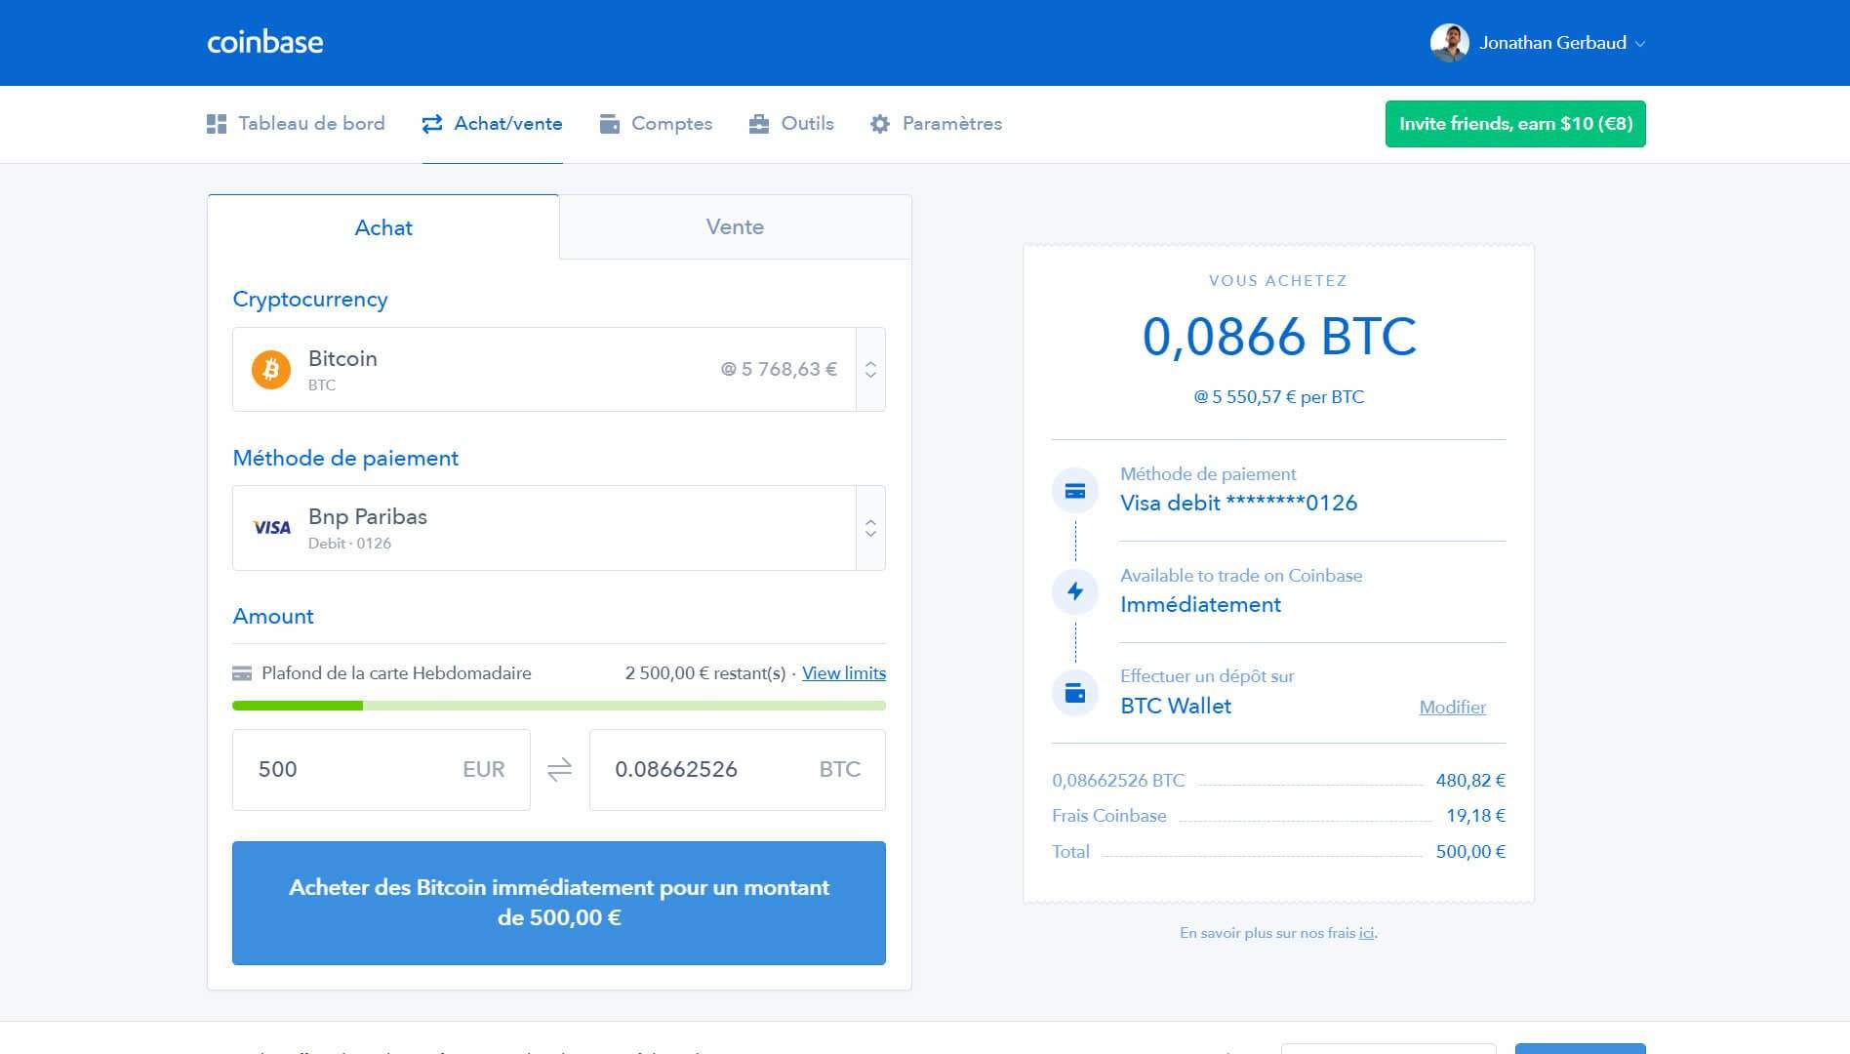The height and width of the screenshot is (1054, 1850).
Task: Expand cryptocurrency list via the up-down arrows
Action: click(x=870, y=369)
